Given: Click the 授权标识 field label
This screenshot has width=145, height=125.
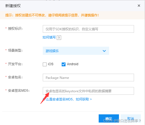Looking at the screenshot, I should (x=15, y=29).
